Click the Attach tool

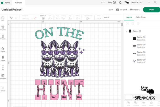pos(144,104)
